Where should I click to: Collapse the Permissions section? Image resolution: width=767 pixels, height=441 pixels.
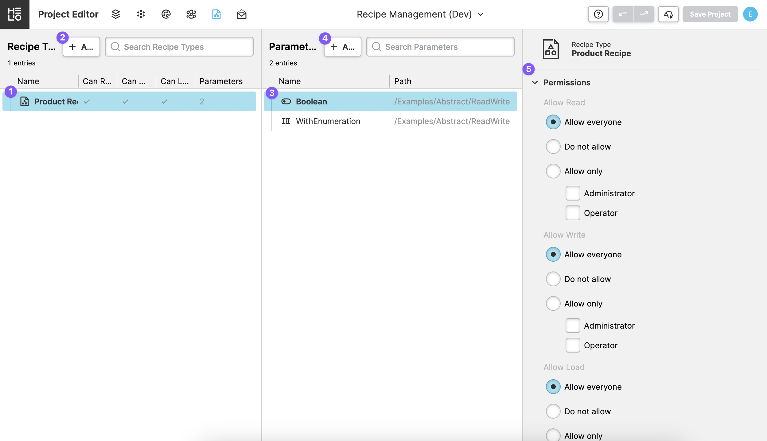(x=535, y=82)
